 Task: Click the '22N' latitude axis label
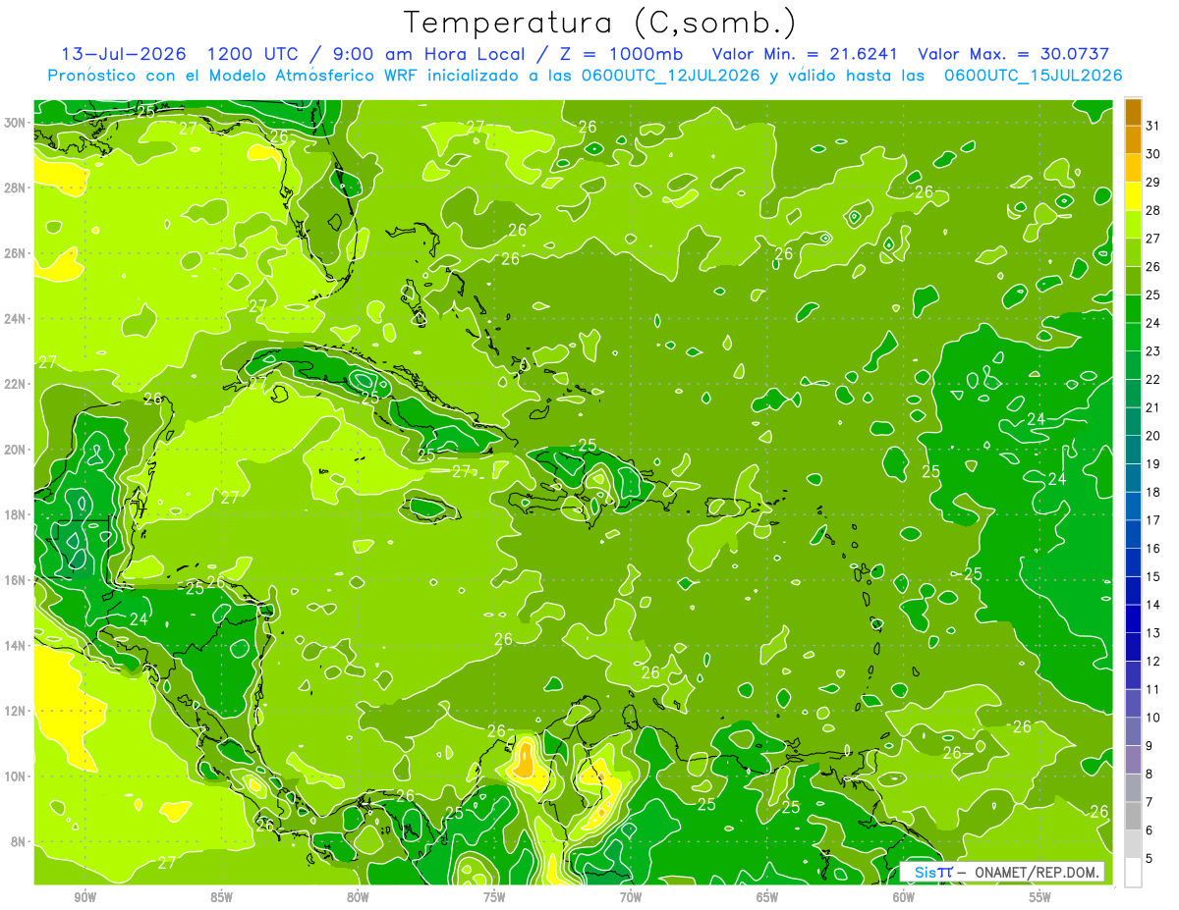(16, 384)
